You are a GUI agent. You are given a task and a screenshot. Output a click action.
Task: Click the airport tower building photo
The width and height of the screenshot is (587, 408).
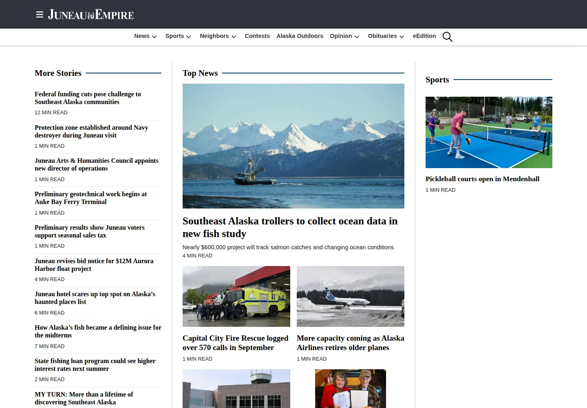click(x=236, y=388)
